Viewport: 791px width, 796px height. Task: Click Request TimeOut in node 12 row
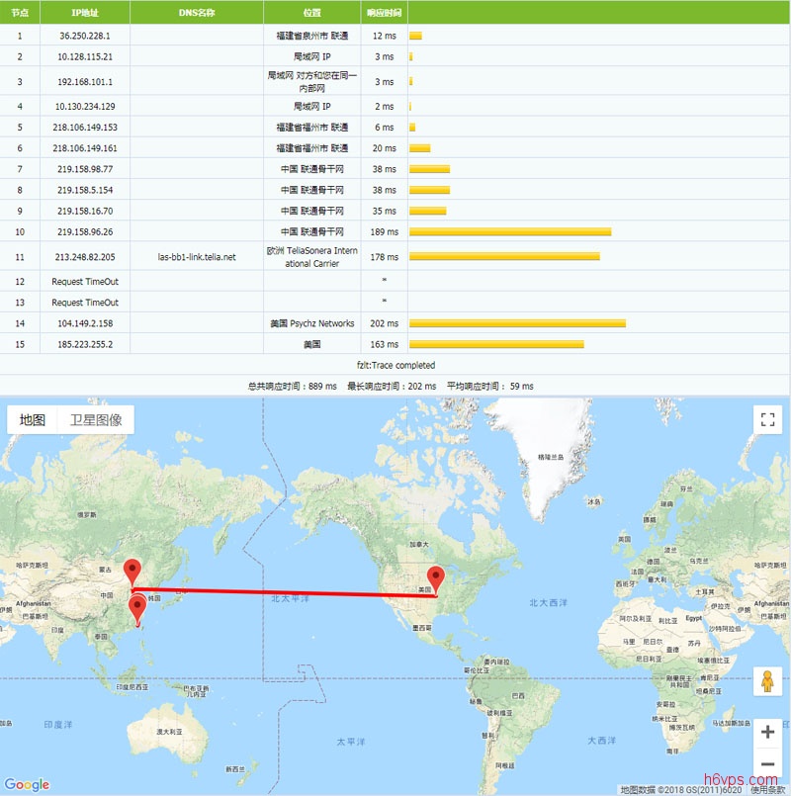85,281
